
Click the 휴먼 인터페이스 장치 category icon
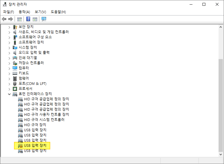15,94
